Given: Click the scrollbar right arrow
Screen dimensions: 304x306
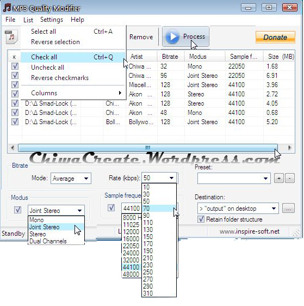Looking at the screenshot, I should point(289,148).
